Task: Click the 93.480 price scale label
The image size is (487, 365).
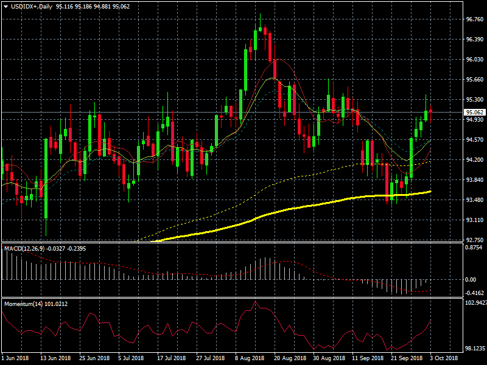Action: (474, 200)
